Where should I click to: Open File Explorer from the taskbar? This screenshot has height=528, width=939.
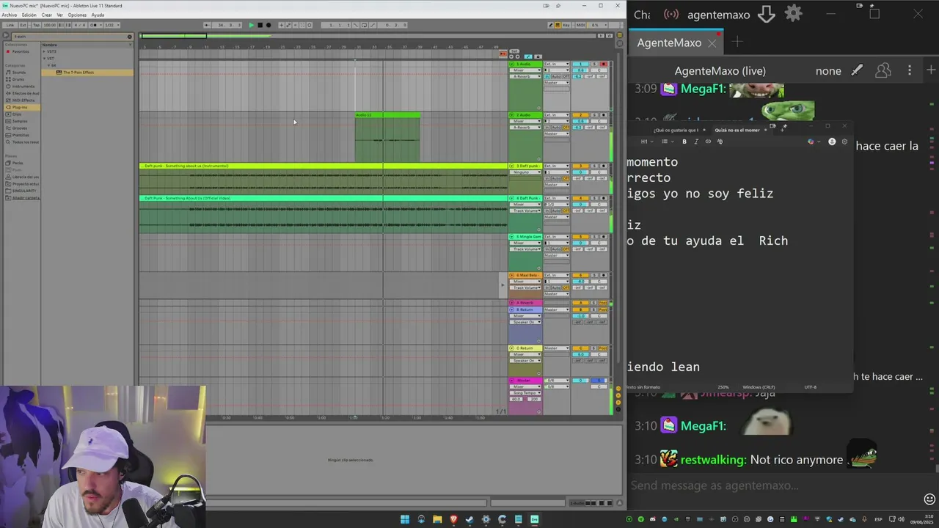point(437,519)
